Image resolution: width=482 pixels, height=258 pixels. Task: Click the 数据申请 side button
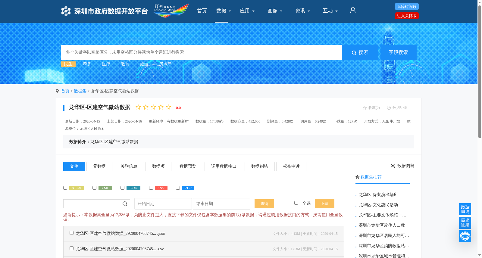coord(465,209)
